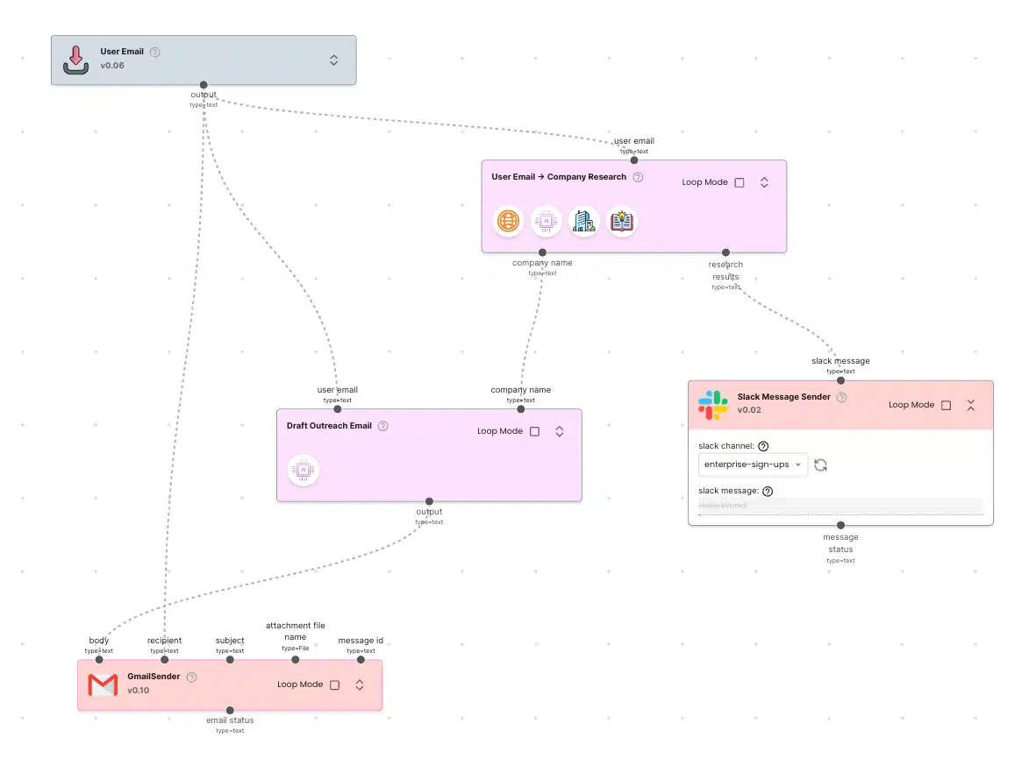Screen dimensions: 1036x773
Task: Enable Loop Mode on the GmailSender node
Action: [x=334, y=684]
